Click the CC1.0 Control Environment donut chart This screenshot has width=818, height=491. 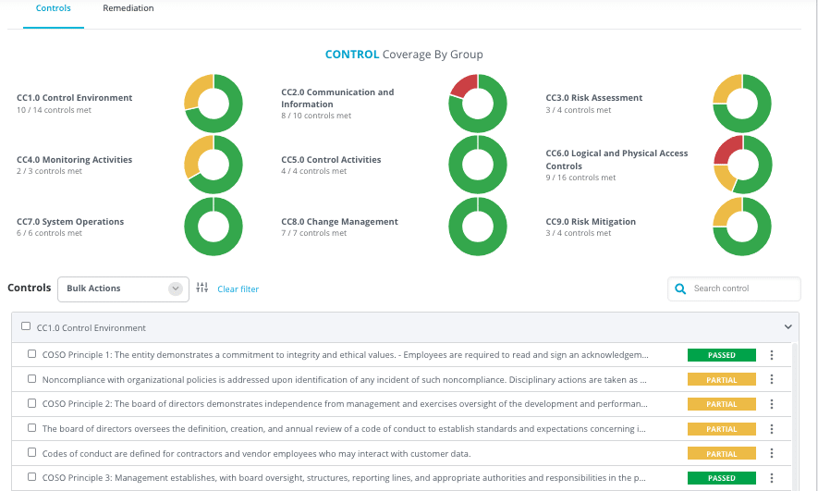click(214, 104)
